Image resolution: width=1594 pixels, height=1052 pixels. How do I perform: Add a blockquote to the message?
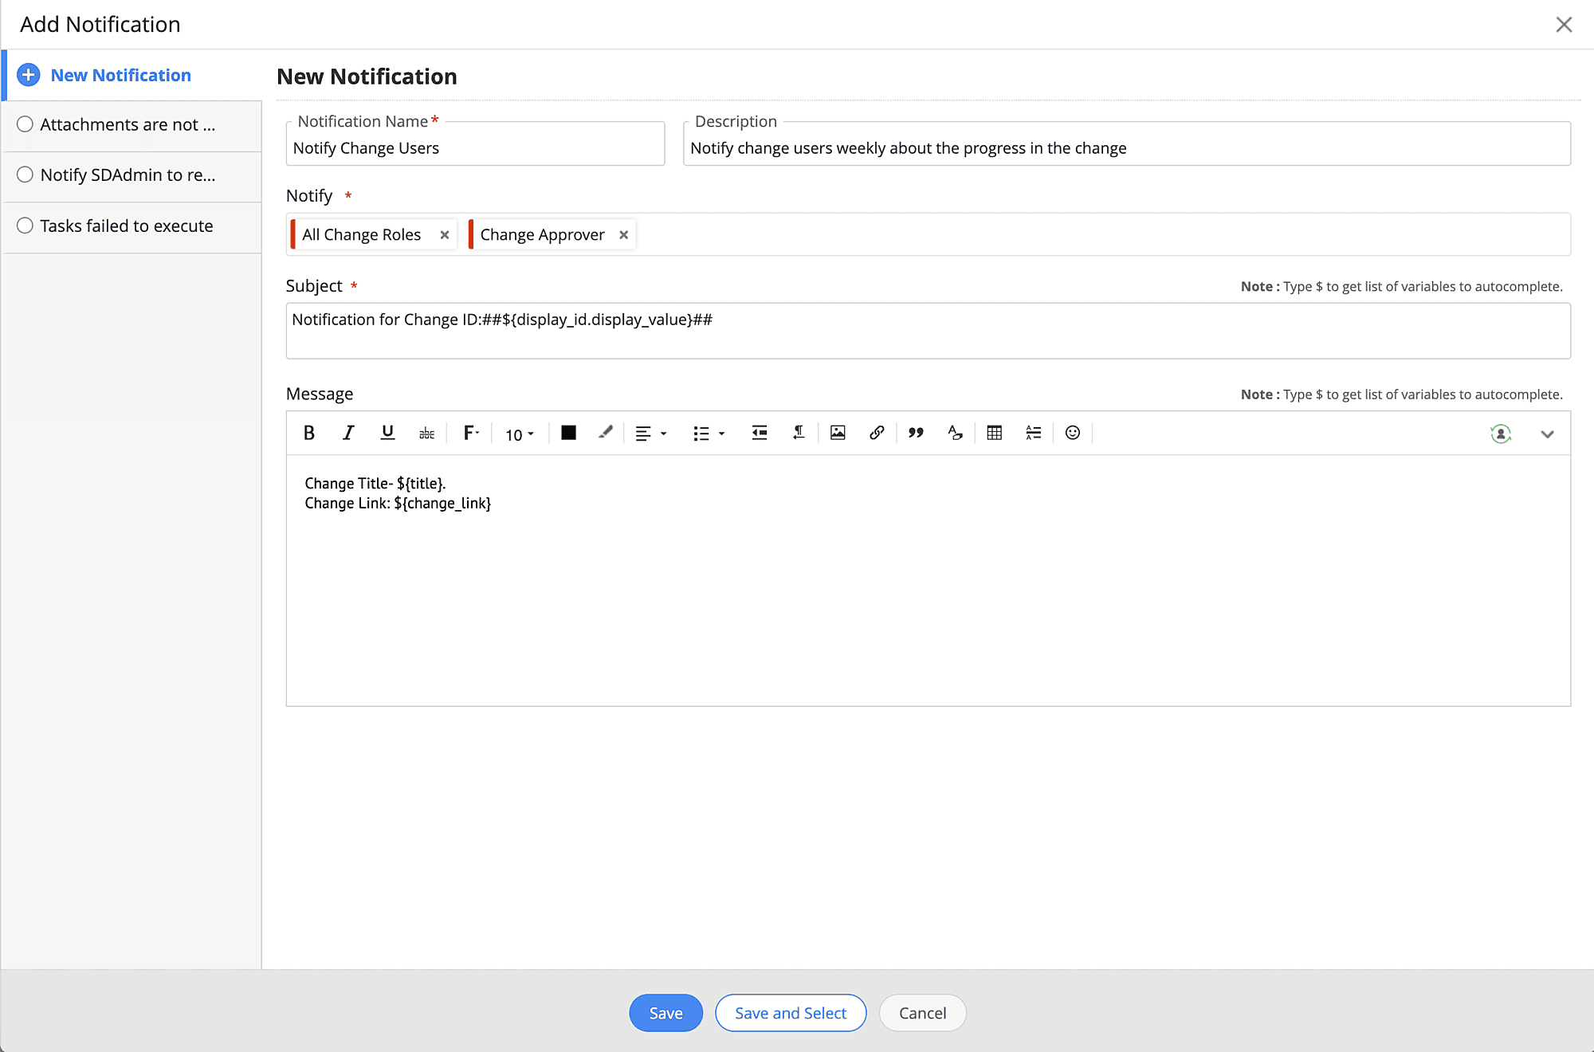(916, 433)
